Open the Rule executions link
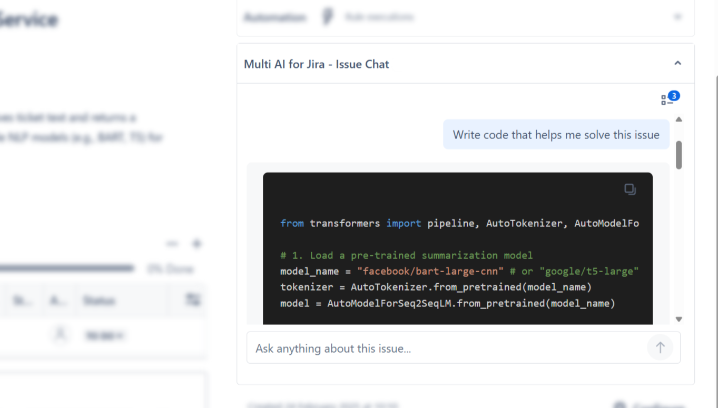 (x=379, y=17)
